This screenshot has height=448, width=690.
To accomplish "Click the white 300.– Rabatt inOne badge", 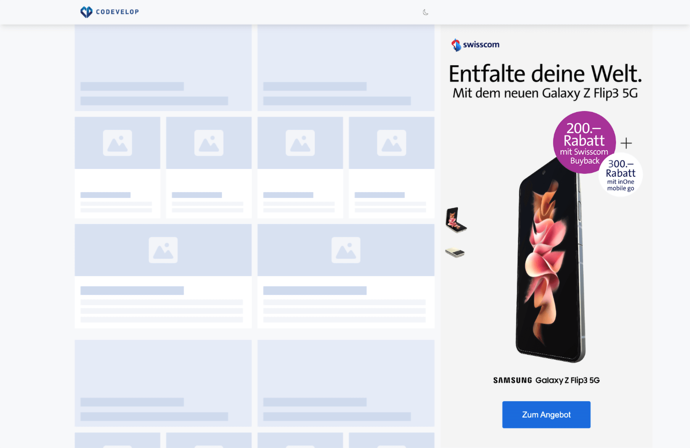I will (x=621, y=175).
